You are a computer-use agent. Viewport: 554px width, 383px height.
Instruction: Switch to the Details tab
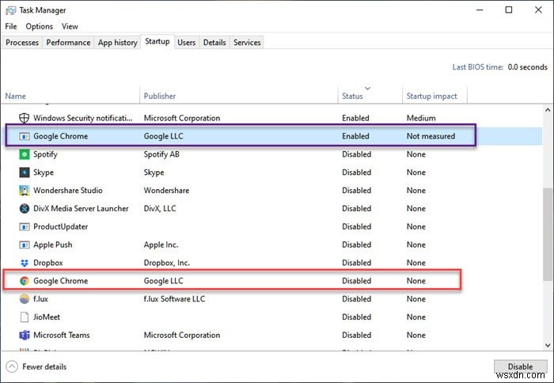point(214,43)
